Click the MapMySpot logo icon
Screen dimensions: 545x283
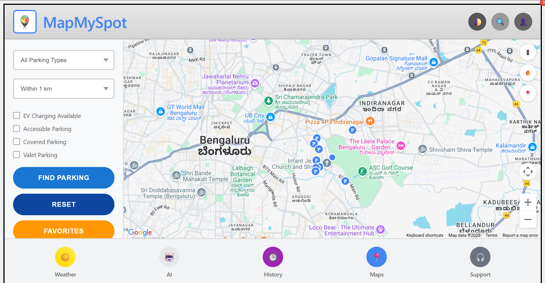coord(25,22)
